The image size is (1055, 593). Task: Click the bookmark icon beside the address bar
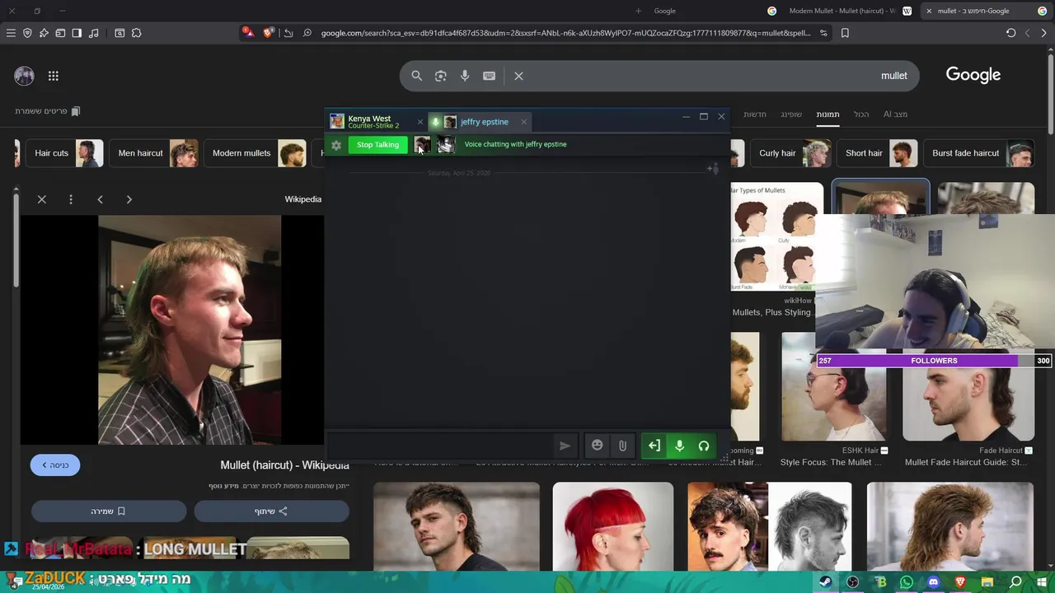(x=845, y=33)
